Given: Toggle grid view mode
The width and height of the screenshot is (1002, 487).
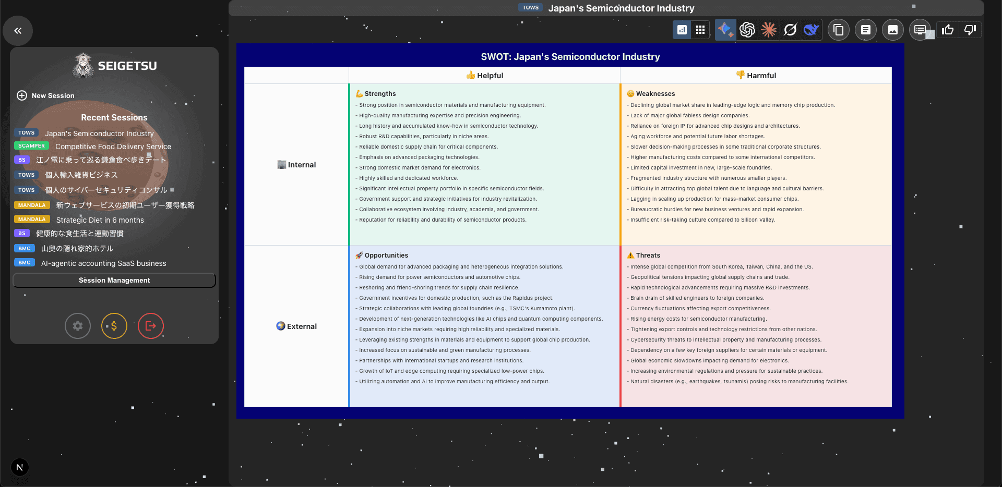Looking at the screenshot, I should (700, 30).
